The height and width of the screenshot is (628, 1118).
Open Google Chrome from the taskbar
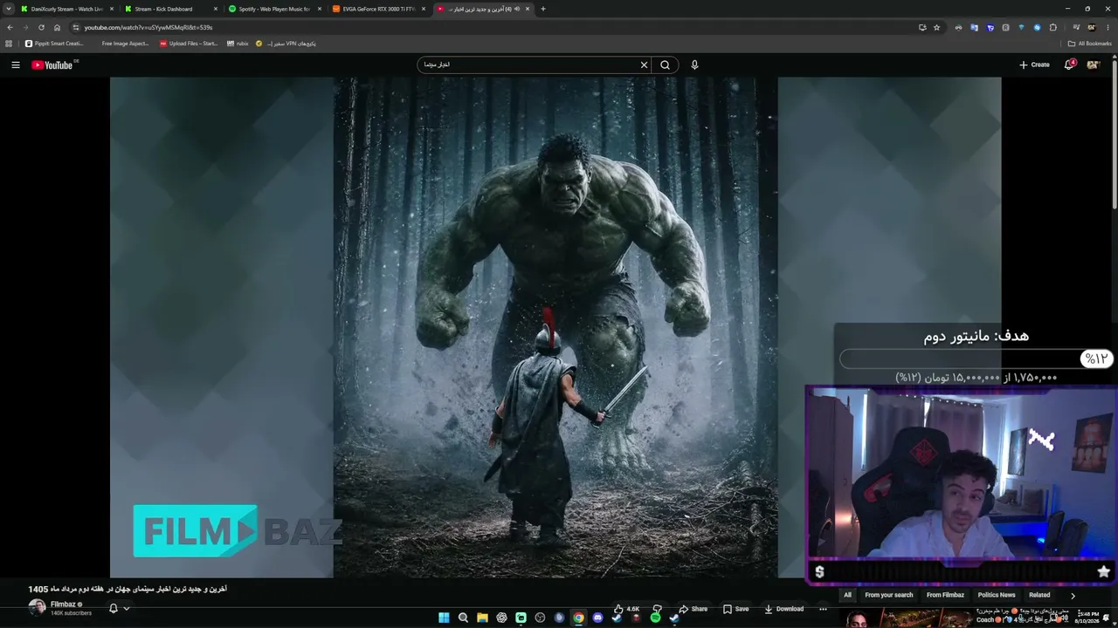578,618
